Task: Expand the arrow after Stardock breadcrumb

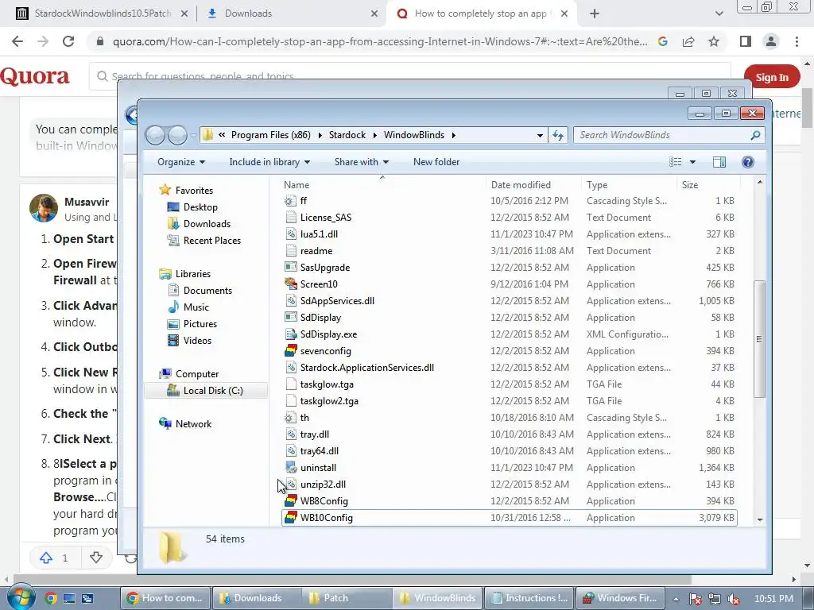Action: click(375, 135)
